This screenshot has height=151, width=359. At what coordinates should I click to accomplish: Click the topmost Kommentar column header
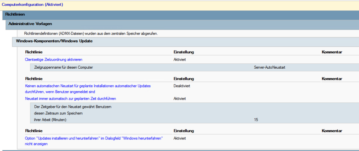coord(332,52)
